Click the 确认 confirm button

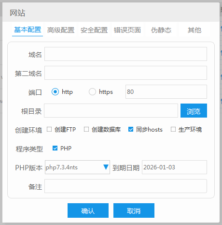tap(88, 210)
